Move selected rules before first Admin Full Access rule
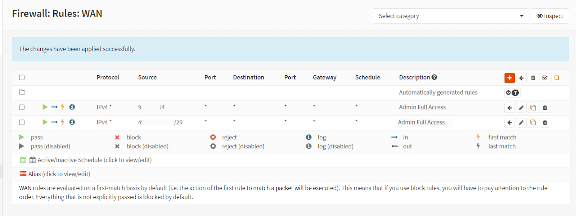576x216 pixels. click(509, 108)
